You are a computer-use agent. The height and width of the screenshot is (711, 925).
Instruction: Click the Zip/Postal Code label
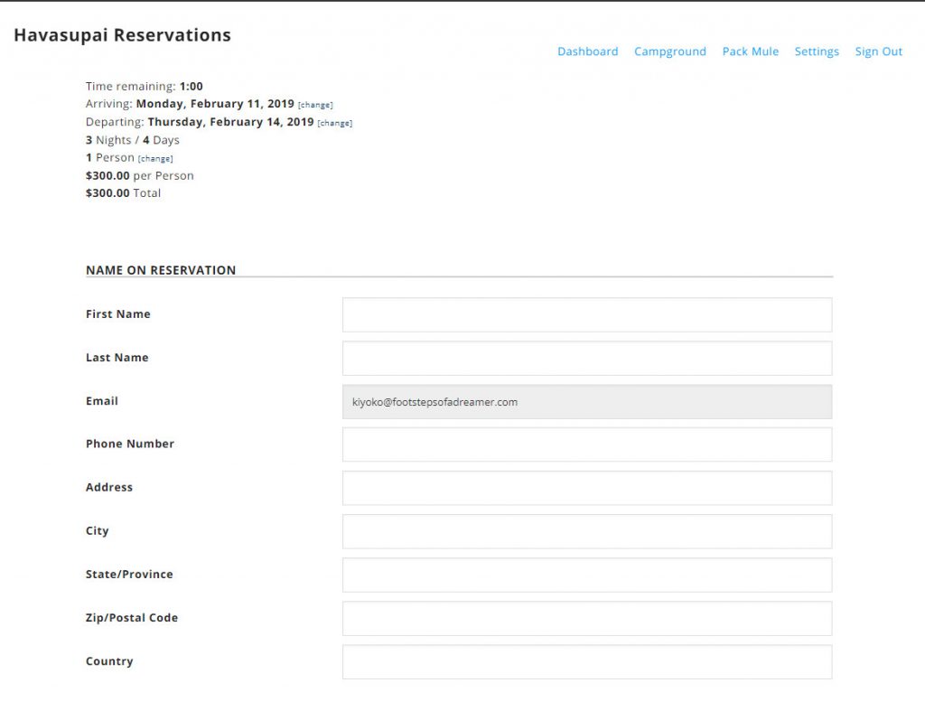(132, 618)
